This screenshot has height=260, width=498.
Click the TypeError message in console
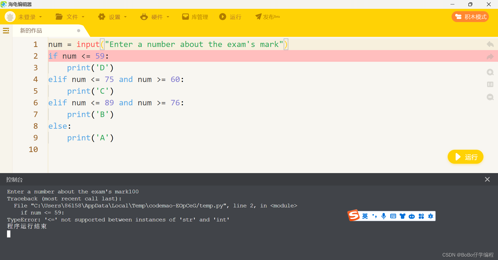click(118, 220)
